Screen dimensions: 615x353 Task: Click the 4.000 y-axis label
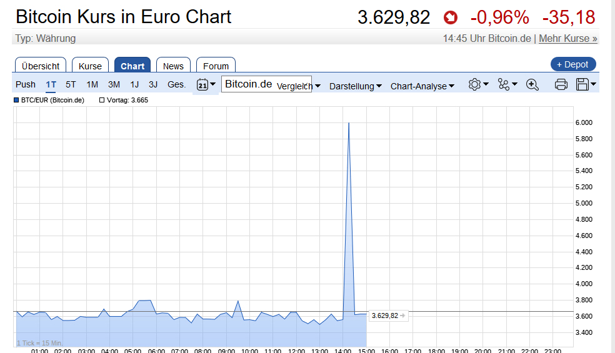584,284
